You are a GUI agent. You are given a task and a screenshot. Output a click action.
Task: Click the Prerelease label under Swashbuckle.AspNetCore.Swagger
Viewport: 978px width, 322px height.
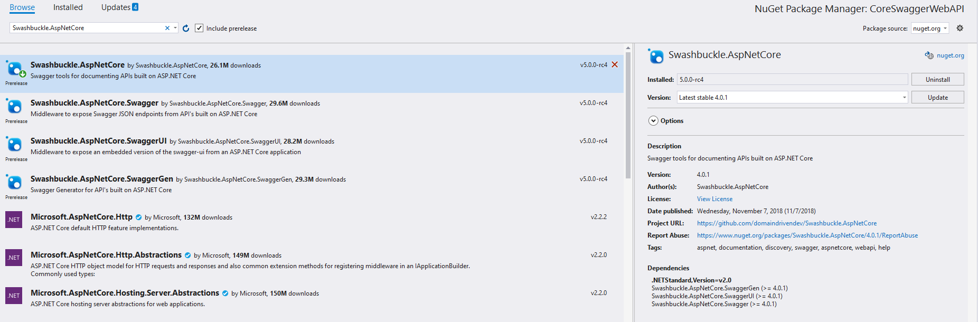pos(16,121)
